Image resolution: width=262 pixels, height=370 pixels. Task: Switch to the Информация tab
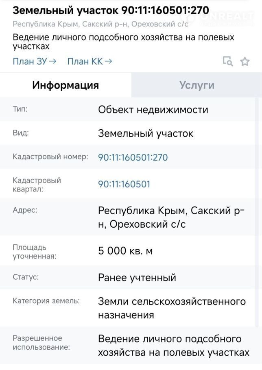(65, 85)
